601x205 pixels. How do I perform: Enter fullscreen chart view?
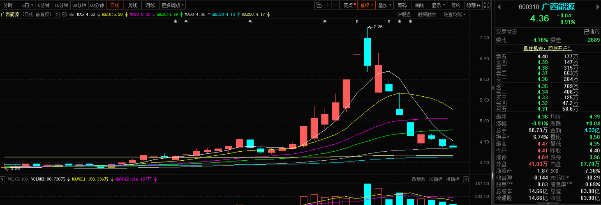pyautogui.click(x=487, y=5)
